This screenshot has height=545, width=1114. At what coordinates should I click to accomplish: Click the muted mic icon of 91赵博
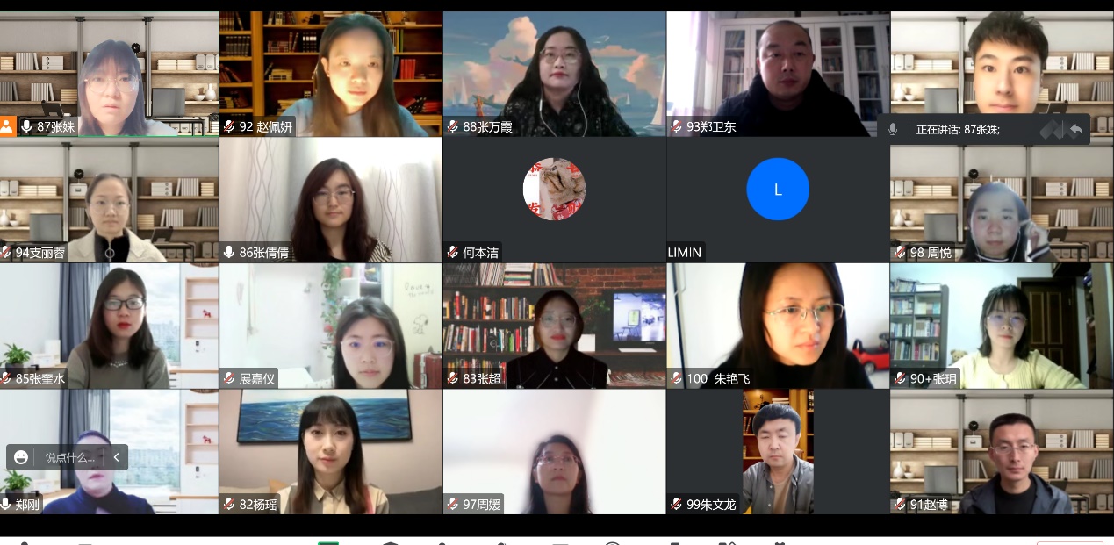900,505
